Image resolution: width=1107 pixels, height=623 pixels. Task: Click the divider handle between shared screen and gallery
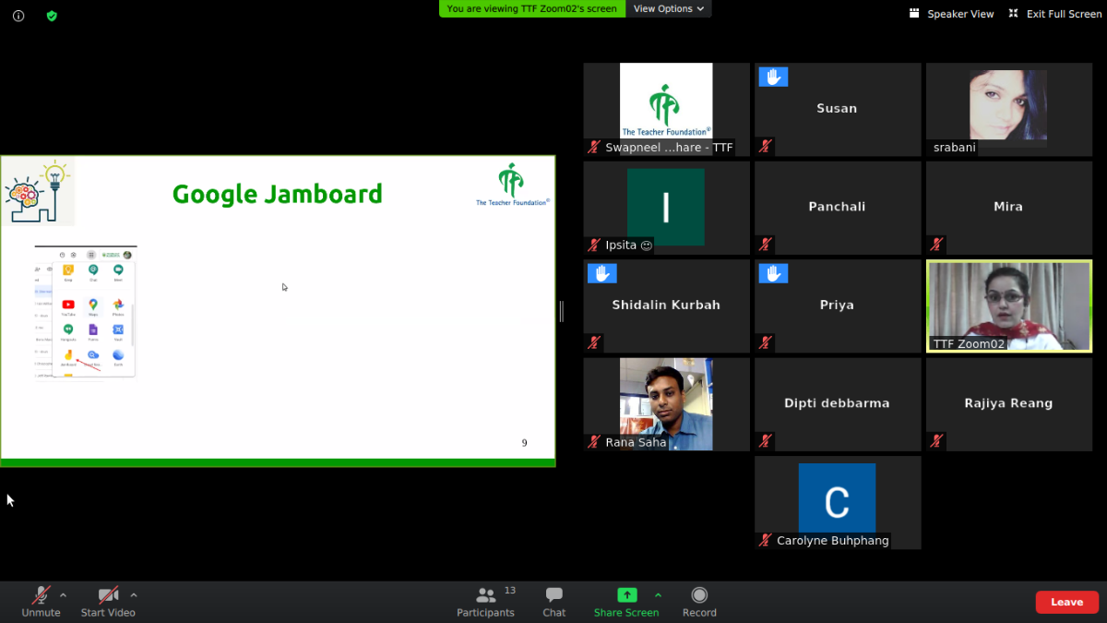pos(561,311)
